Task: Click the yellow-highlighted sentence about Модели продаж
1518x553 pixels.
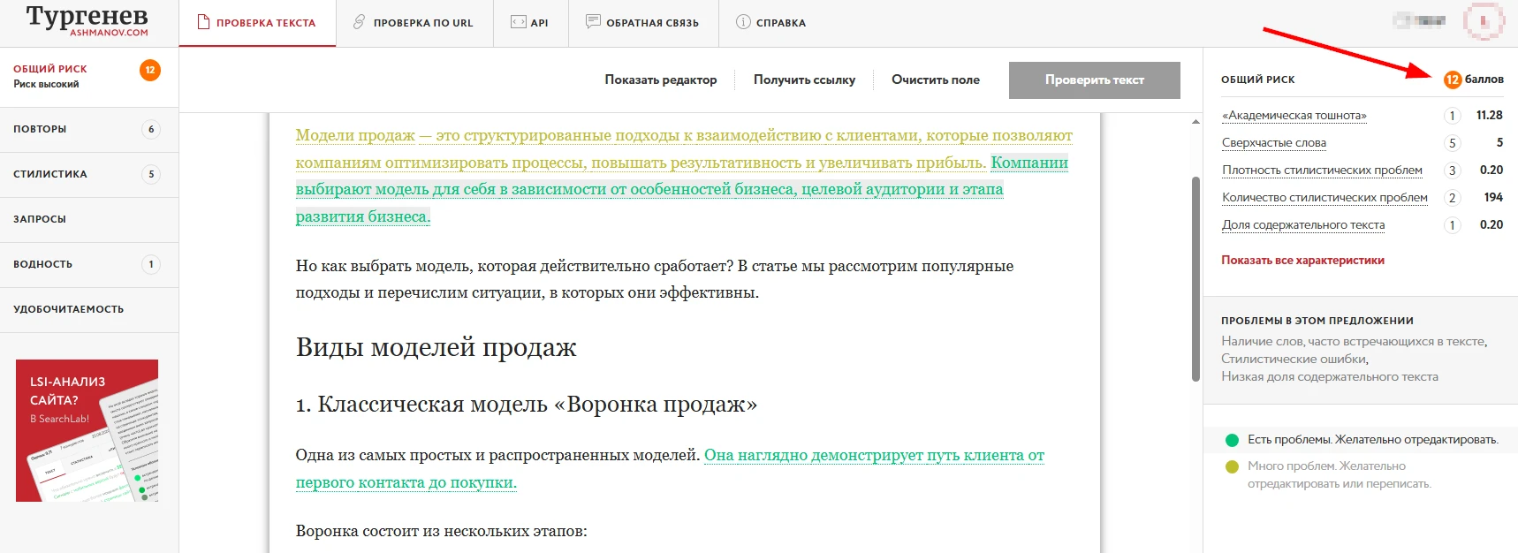Action: (684, 148)
